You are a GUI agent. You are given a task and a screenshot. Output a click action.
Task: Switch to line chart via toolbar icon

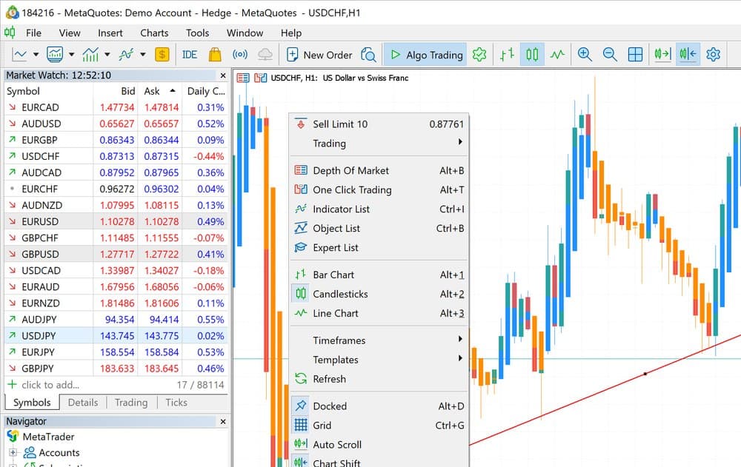click(558, 55)
